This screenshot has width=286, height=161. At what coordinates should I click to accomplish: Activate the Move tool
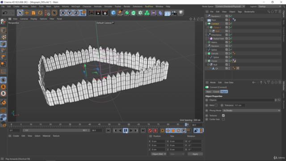click(27, 13)
